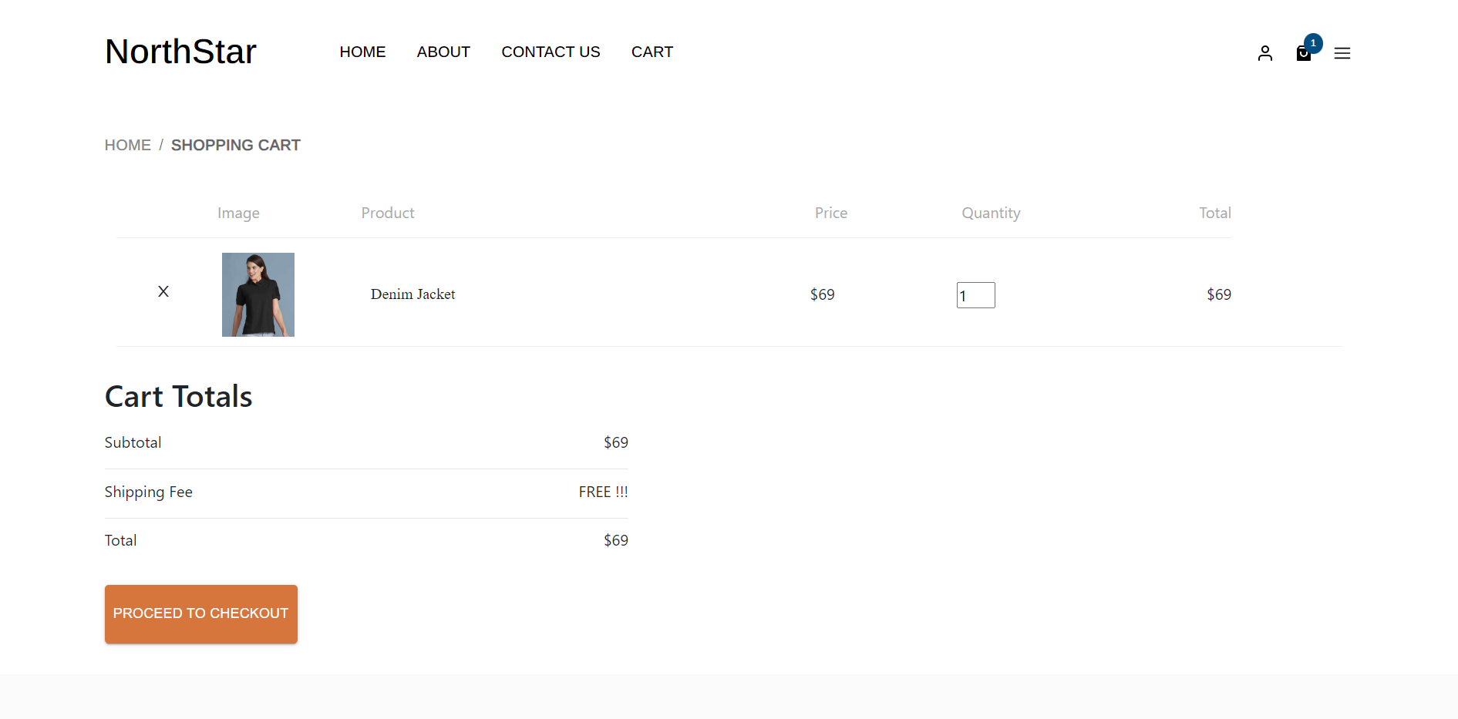Open the ABOUT navigation item
Viewport: 1458px width, 719px height.
443,52
